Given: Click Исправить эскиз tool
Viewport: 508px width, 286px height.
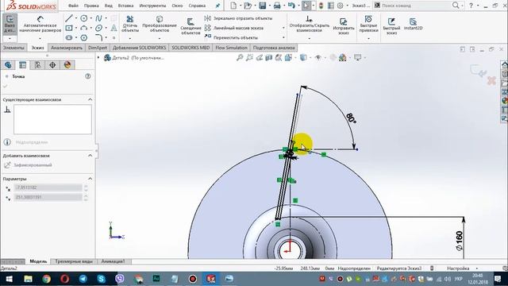Looking at the screenshot, I should tap(344, 26).
